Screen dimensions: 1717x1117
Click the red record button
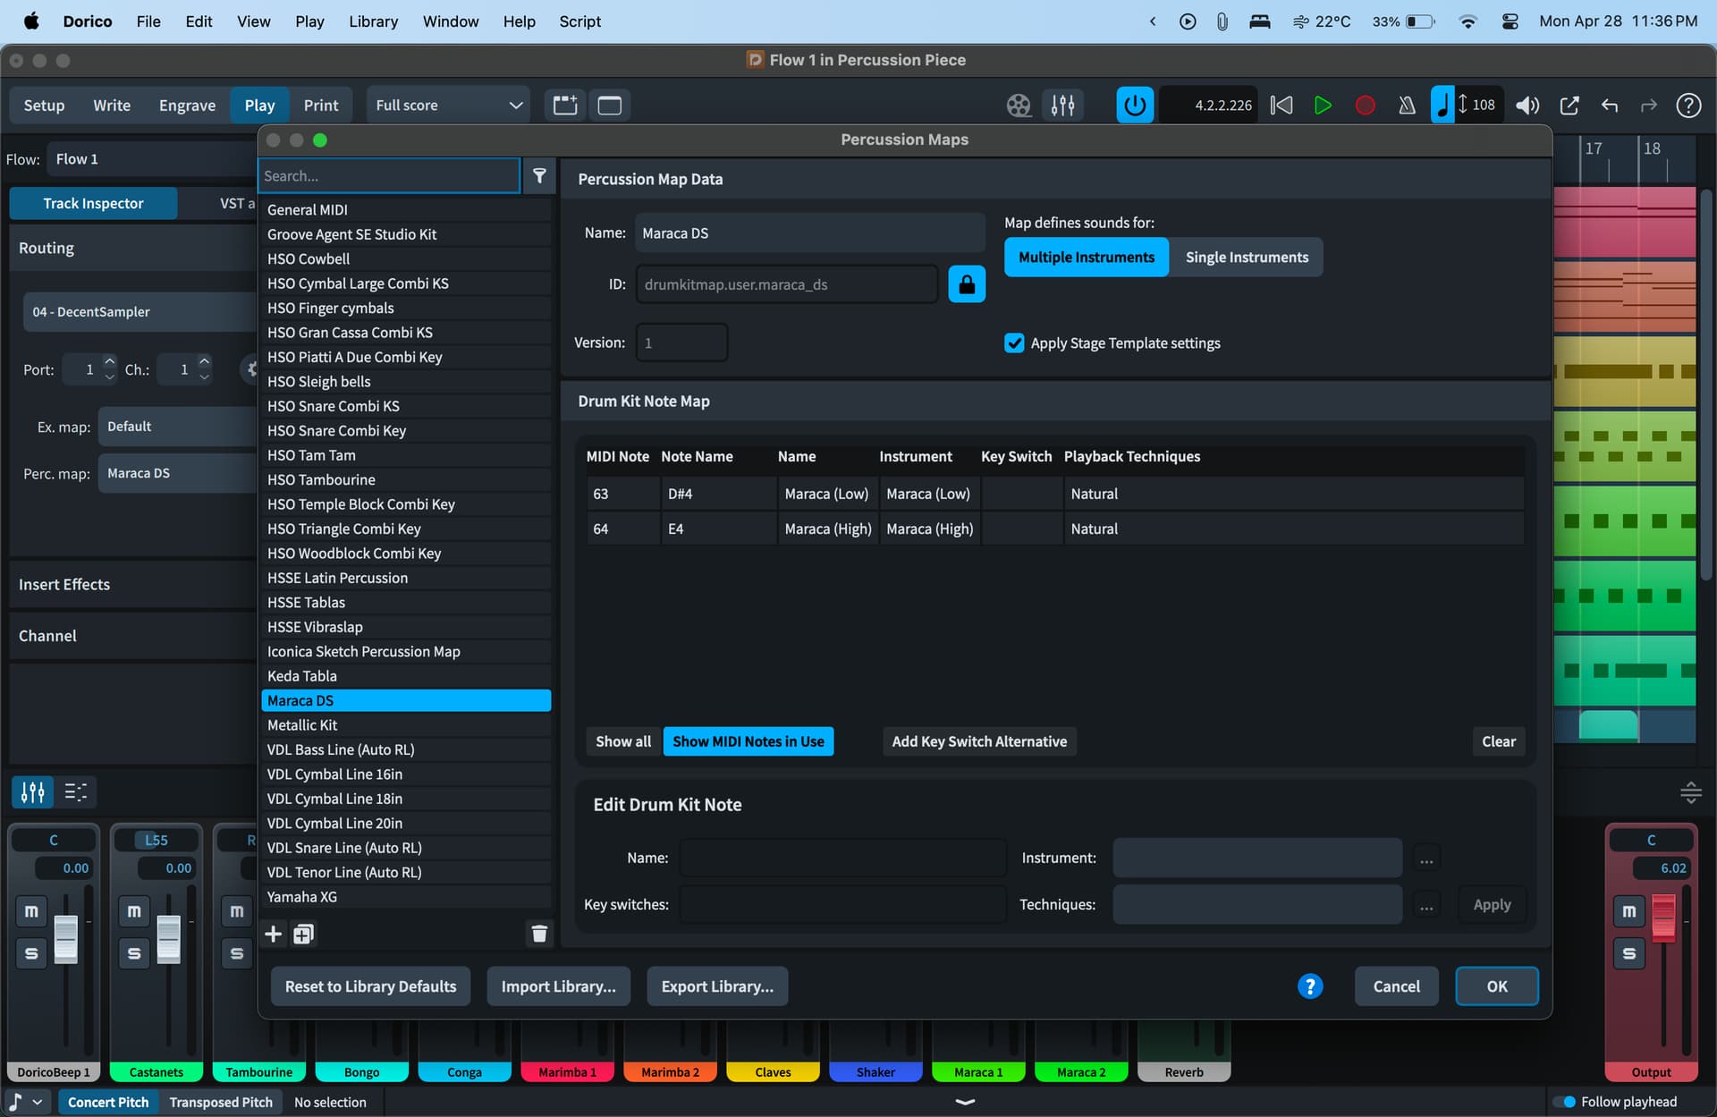pos(1365,106)
